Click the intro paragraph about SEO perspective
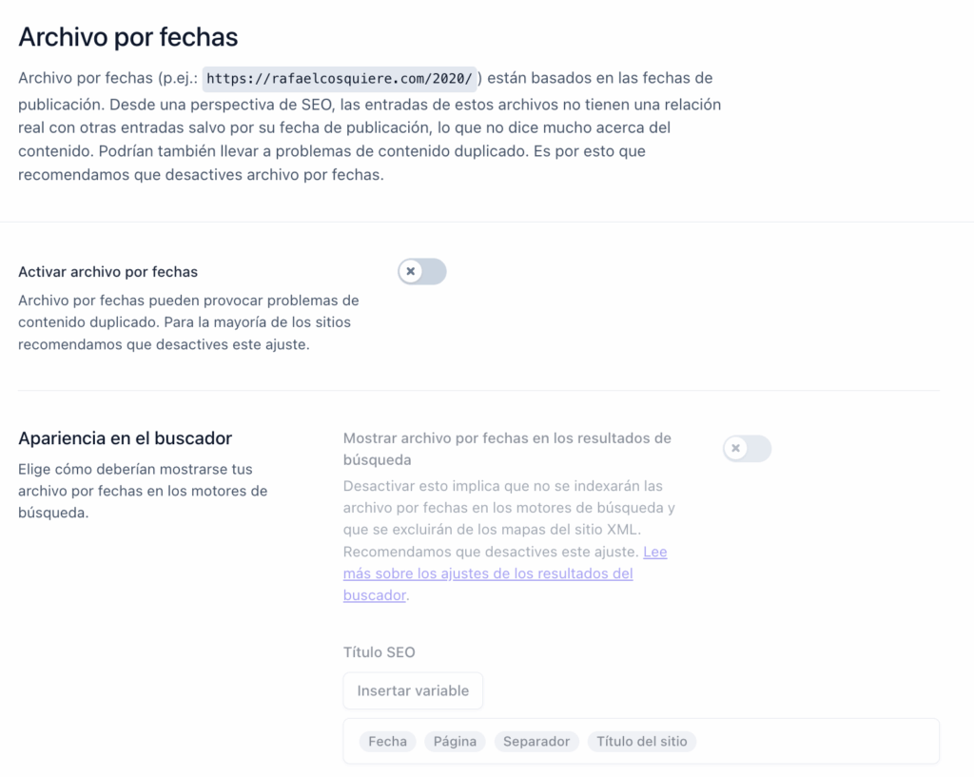The height and width of the screenshot is (777, 974). point(370,126)
